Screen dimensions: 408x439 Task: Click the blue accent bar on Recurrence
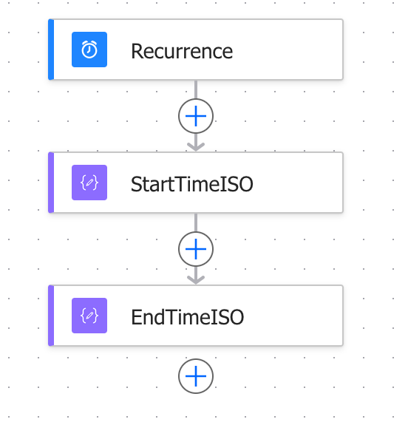click(x=51, y=50)
